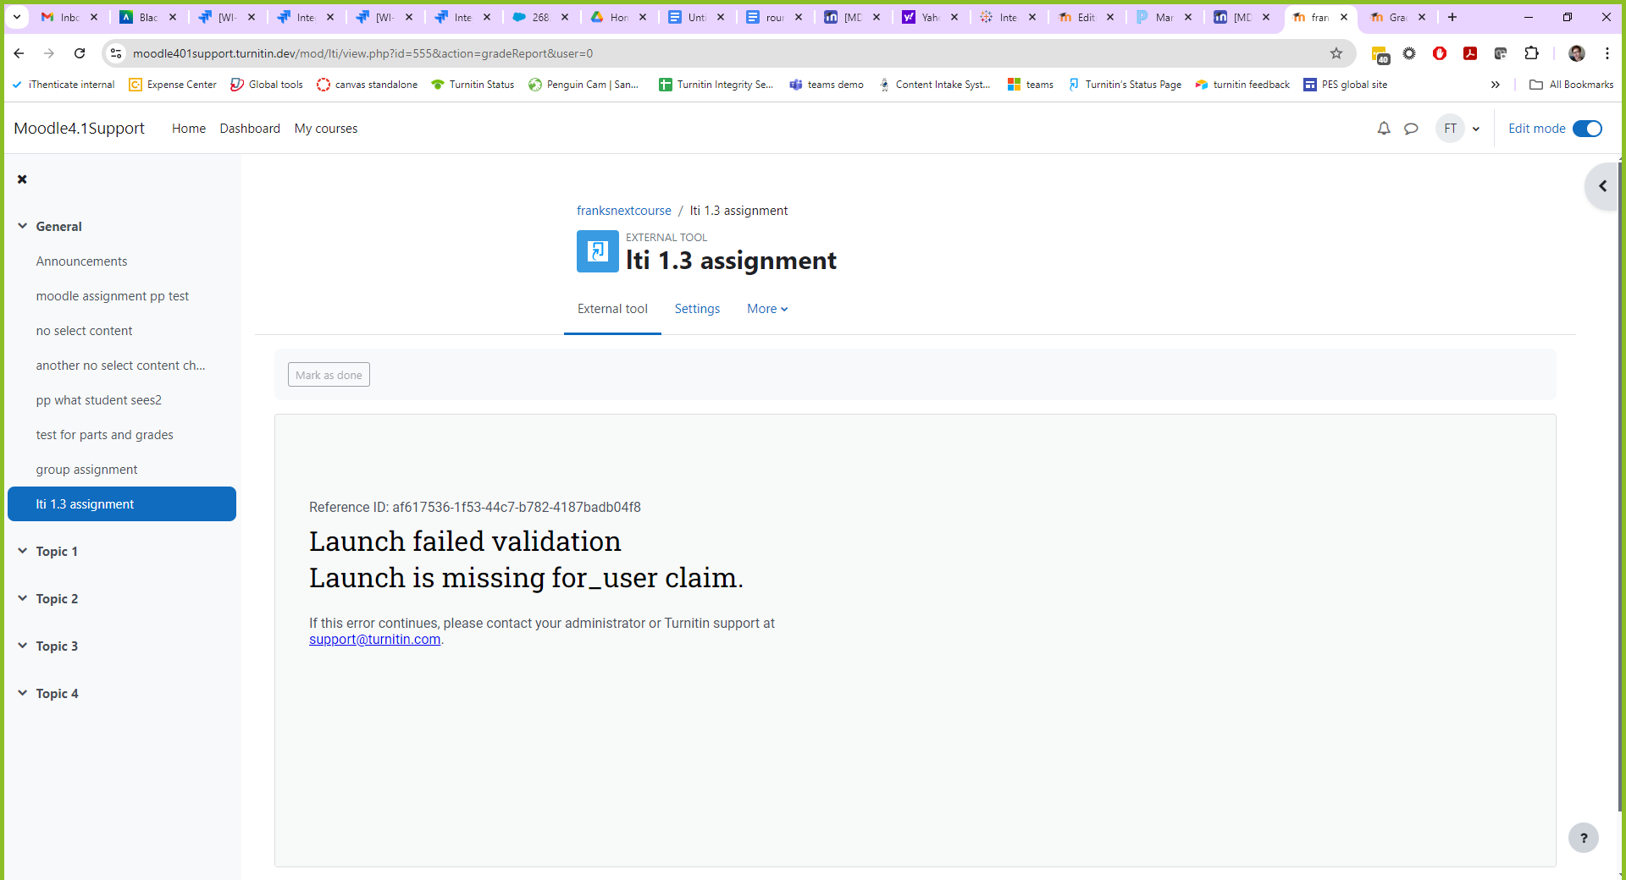Open the turnitin feedback bookmark
Image resolution: width=1626 pixels, height=880 pixels.
click(x=1242, y=85)
